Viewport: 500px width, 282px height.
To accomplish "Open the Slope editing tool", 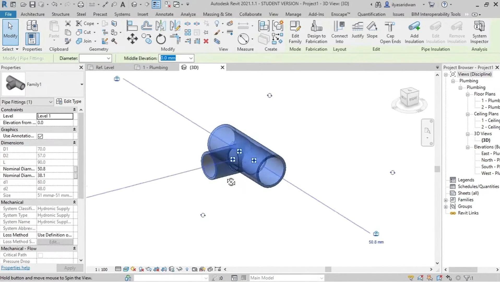I will 372,30.
